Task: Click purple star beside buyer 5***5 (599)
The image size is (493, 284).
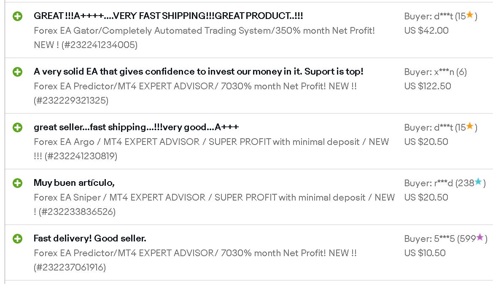Action: click(480, 237)
